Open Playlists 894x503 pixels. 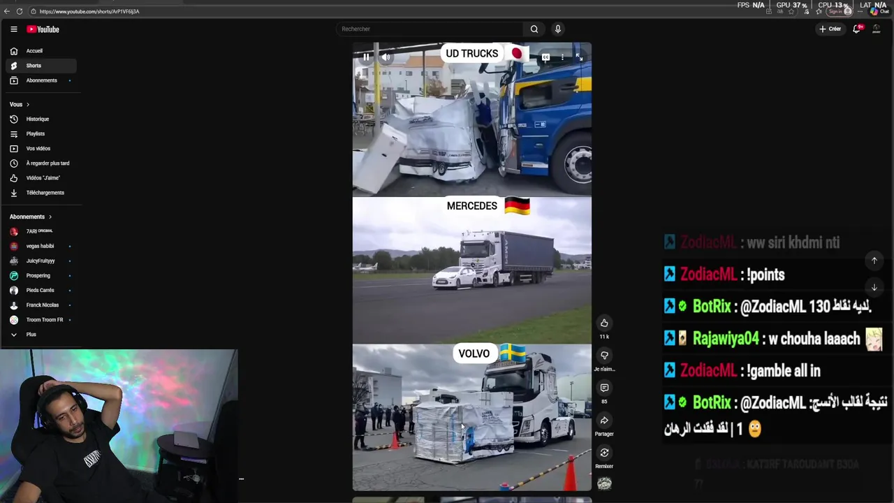coord(41,133)
